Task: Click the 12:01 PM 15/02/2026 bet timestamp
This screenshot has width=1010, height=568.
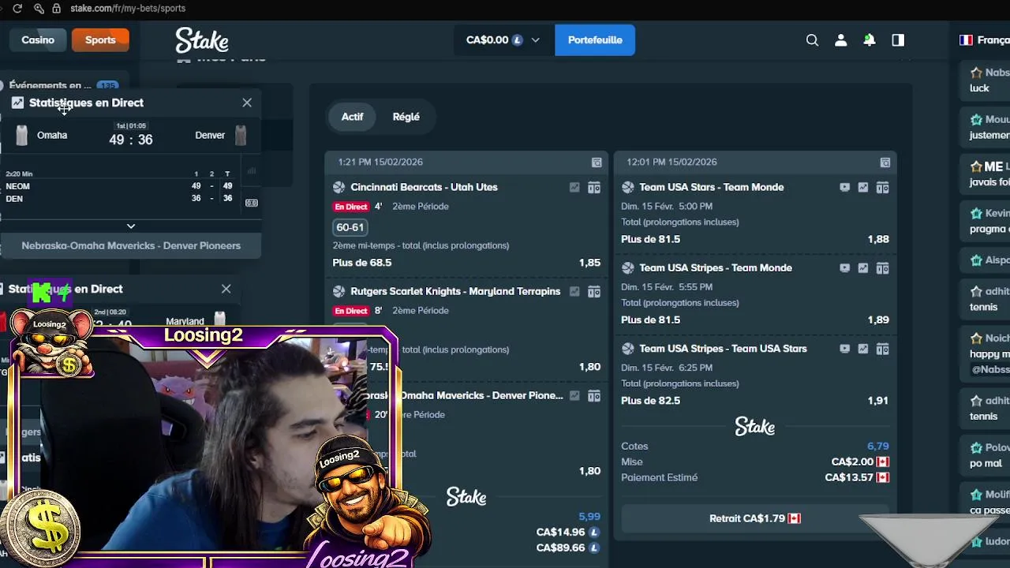Action: 671,163
